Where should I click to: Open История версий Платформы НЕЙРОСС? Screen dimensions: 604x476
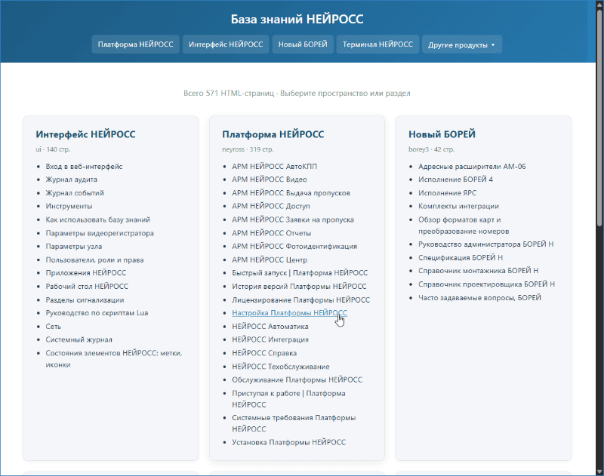[x=299, y=287]
